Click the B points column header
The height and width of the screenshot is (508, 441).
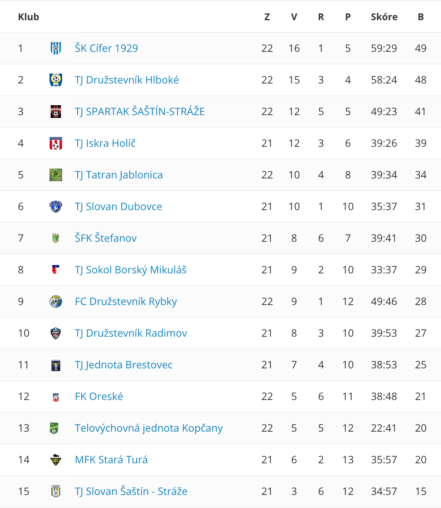click(x=421, y=17)
